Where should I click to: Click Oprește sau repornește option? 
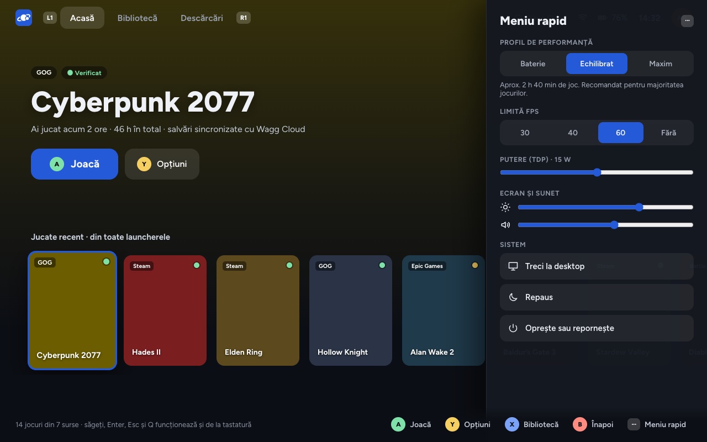coord(597,328)
